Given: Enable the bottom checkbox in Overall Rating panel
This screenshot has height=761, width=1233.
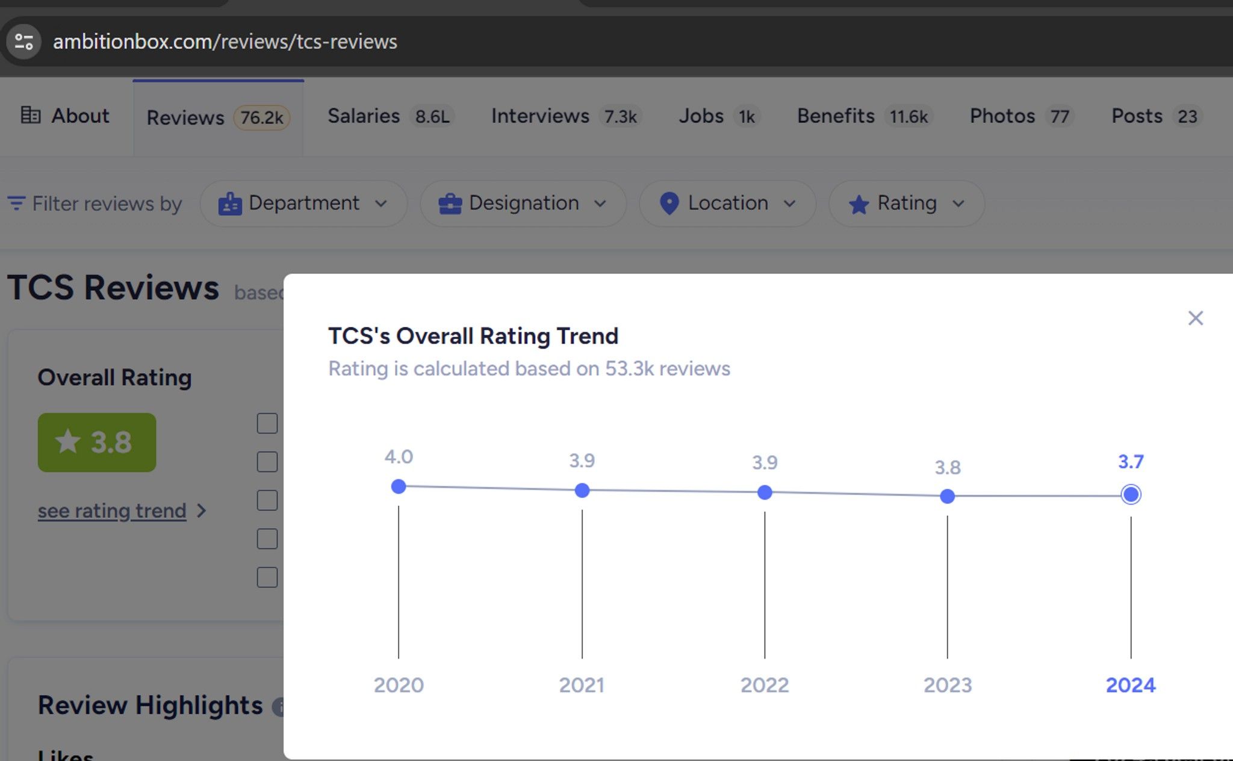Looking at the screenshot, I should pos(267,577).
